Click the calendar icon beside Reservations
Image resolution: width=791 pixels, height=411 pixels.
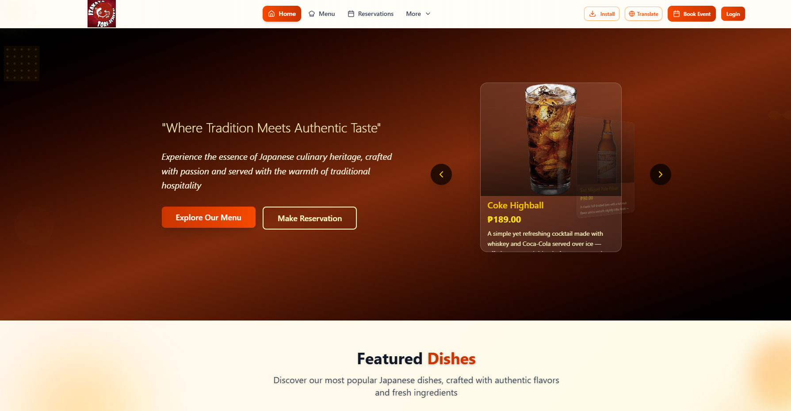[351, 14]
